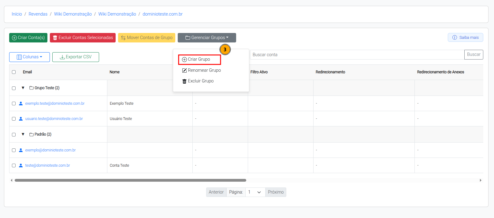Click the Redirecionamento de Anexos column header
The width and height of the screenshot is (494, 218).
click(440, 72)
